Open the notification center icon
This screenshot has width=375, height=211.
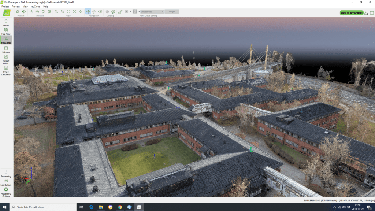point(369,207)
